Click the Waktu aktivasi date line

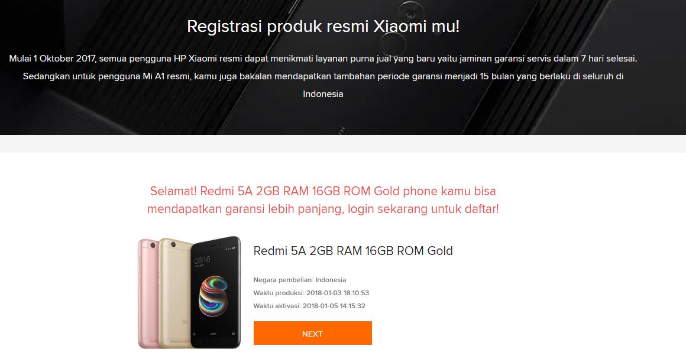[309, 306]
